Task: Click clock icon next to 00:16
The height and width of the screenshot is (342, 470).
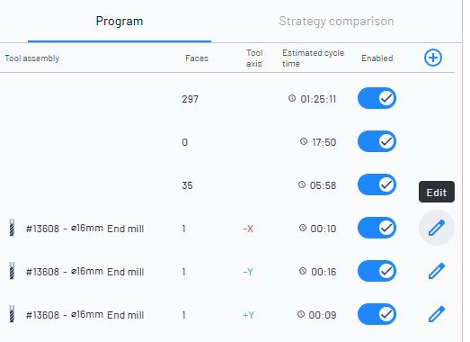Action: 303,271
